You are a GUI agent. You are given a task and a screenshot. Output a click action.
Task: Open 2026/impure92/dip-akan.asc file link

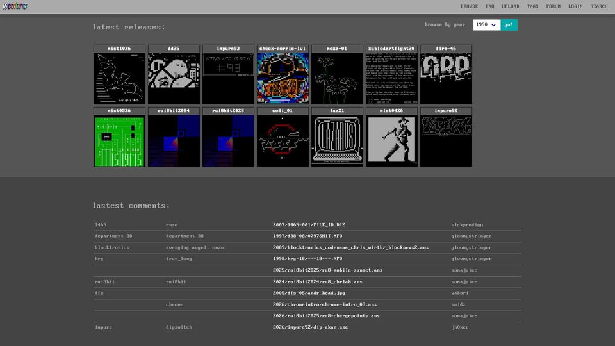click(x=310, y=327)
